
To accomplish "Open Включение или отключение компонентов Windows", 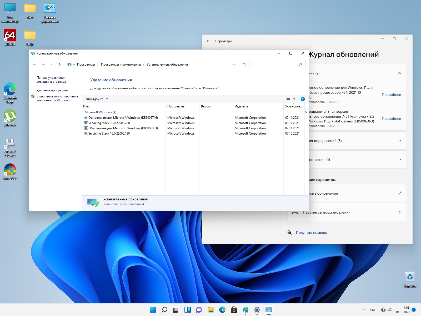I will coord(57,98).
